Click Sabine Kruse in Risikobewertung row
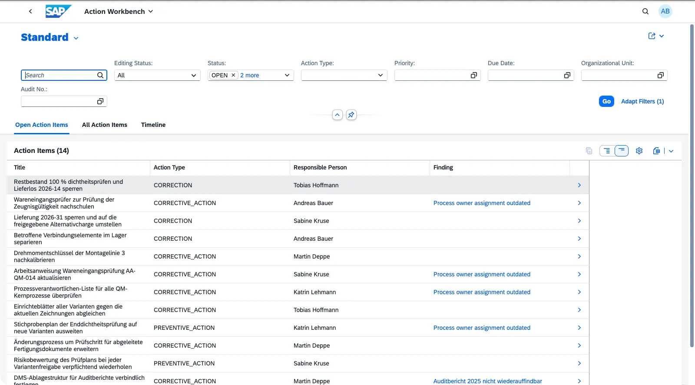 pos(311,363)
